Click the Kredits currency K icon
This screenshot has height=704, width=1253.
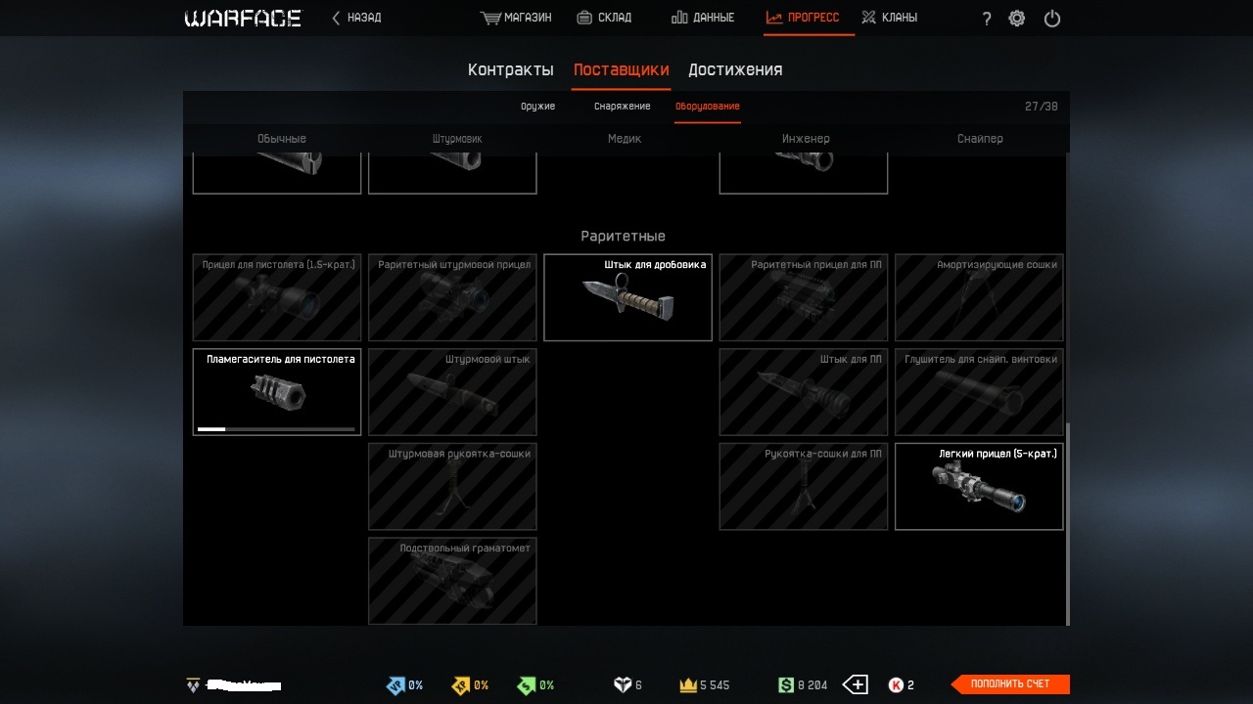pyautogui.click(x=896, y=685)
